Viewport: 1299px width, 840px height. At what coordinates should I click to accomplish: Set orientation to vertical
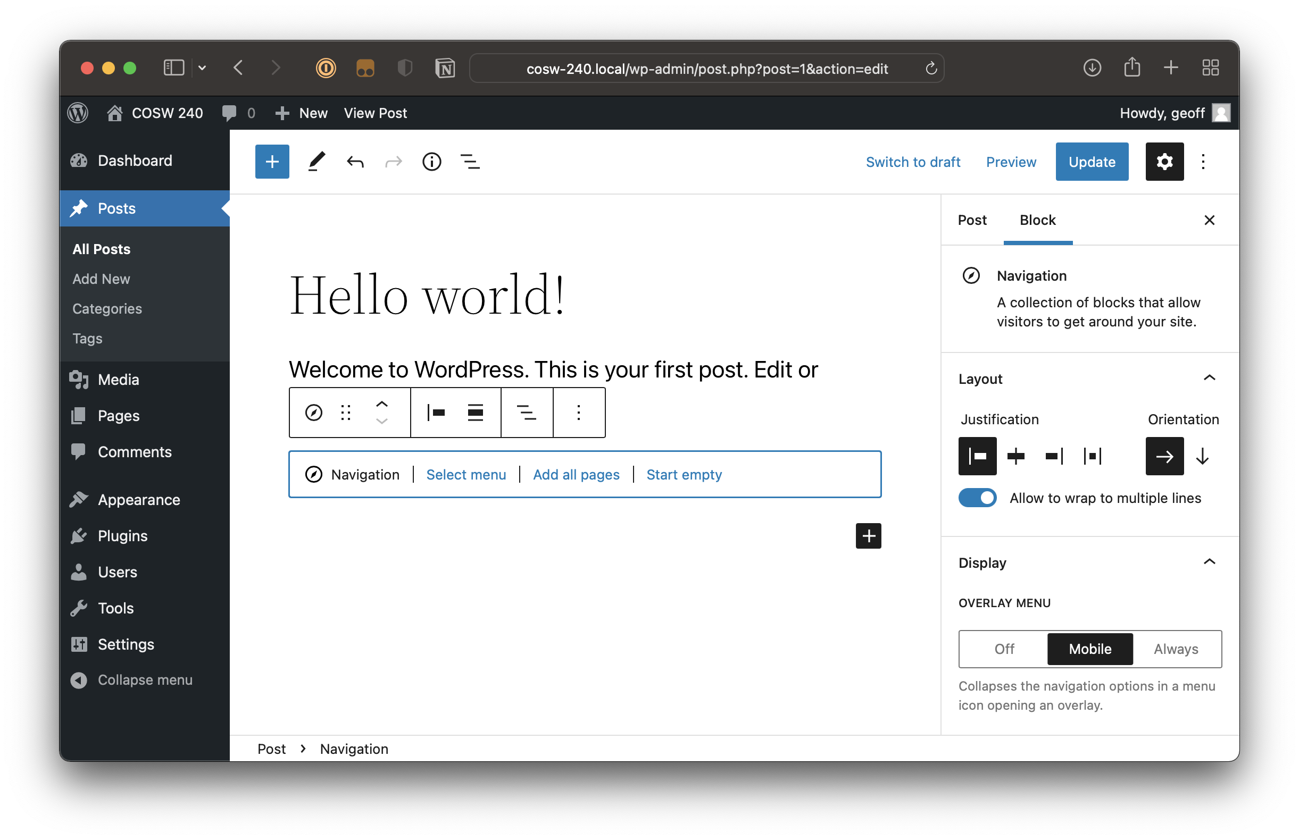(1202, 456)
